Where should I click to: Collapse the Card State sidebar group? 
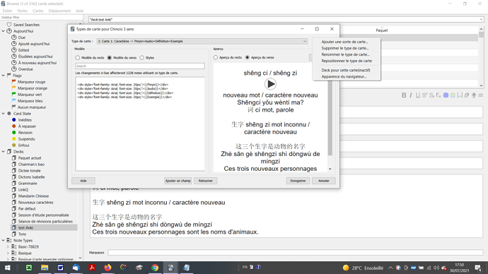pos(4,114)
